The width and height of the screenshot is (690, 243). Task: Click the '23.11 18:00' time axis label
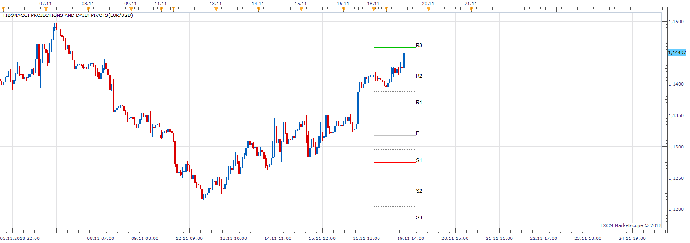588,238
